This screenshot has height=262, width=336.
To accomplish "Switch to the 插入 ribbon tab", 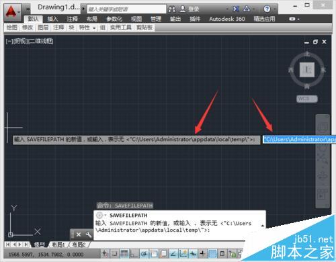I will pyautogui.click(x=52, y=19).
